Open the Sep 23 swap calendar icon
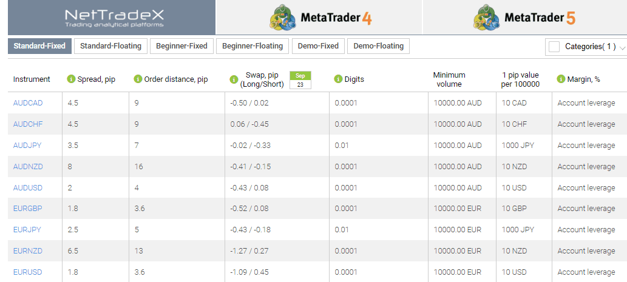Image resolution: width=627 pixels, height=282 pixels. pyautogui.click(x=300, y=80)
